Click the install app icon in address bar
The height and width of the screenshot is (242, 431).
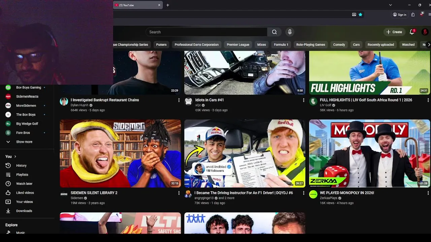click(354, 14)
